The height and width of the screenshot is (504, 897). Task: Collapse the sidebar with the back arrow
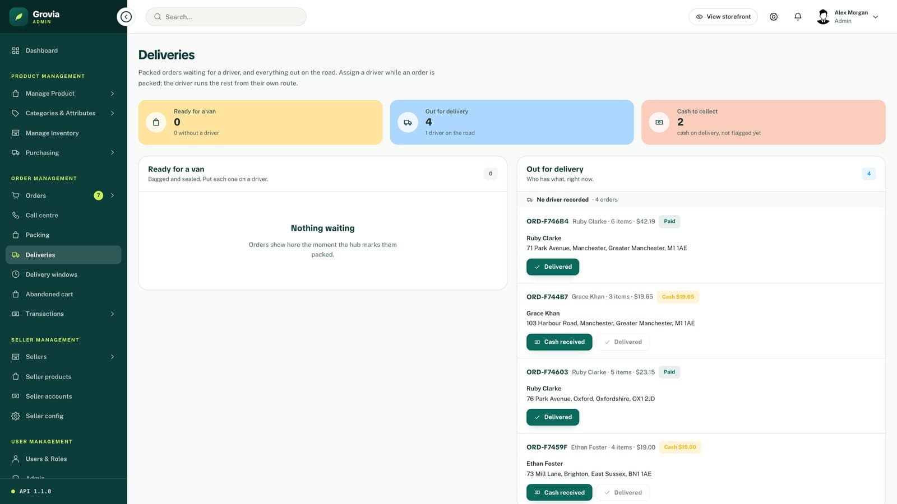[126, 17]
